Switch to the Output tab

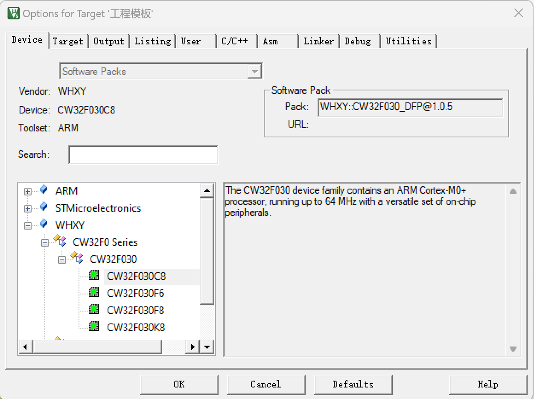tap(109, 41)
